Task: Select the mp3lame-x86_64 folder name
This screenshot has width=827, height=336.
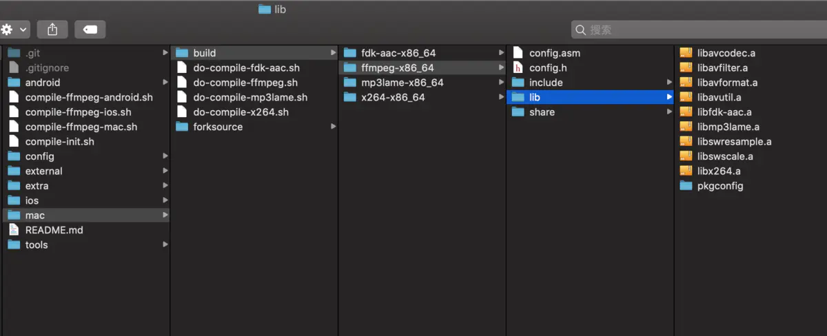Action: tap(402, 83)
